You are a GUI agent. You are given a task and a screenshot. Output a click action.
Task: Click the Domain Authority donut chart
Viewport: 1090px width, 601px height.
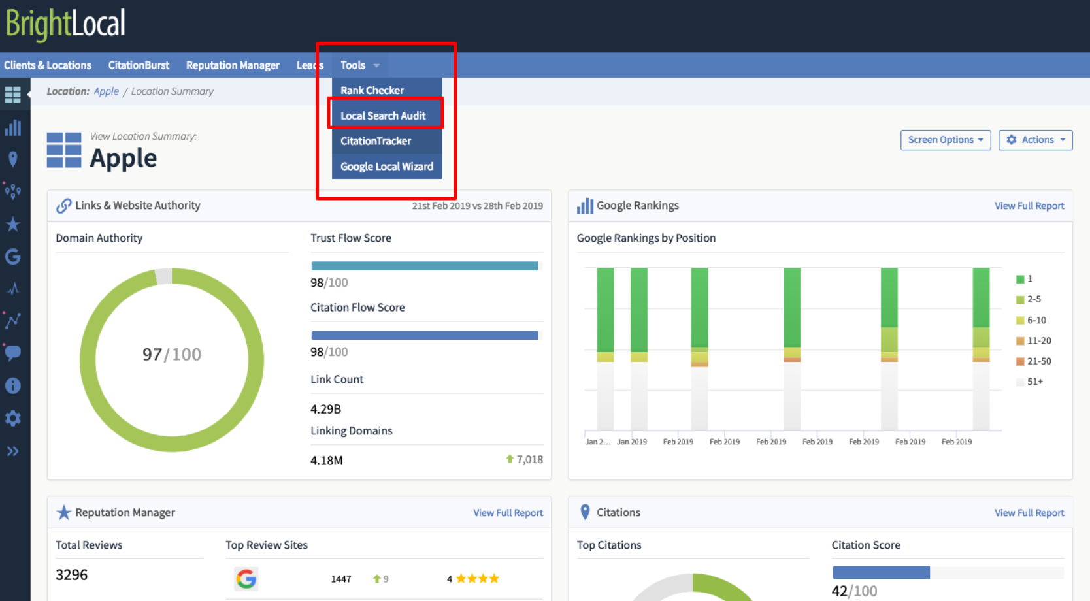tap(172, 360)
